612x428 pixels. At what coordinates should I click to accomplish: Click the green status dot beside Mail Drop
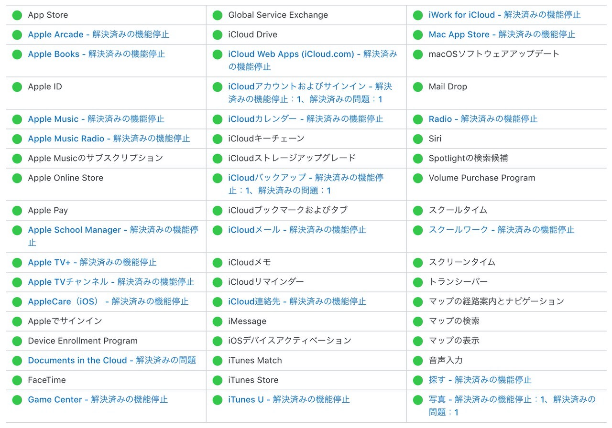click(x=418, y=87)
